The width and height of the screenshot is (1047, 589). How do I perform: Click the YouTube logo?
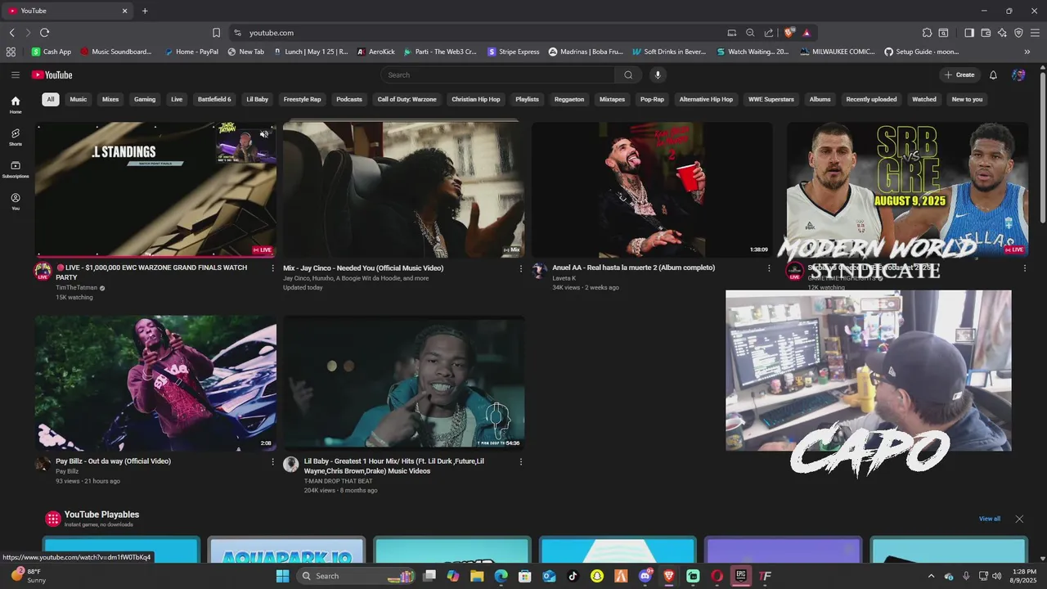pyautogui.click(x=52, y=74)
